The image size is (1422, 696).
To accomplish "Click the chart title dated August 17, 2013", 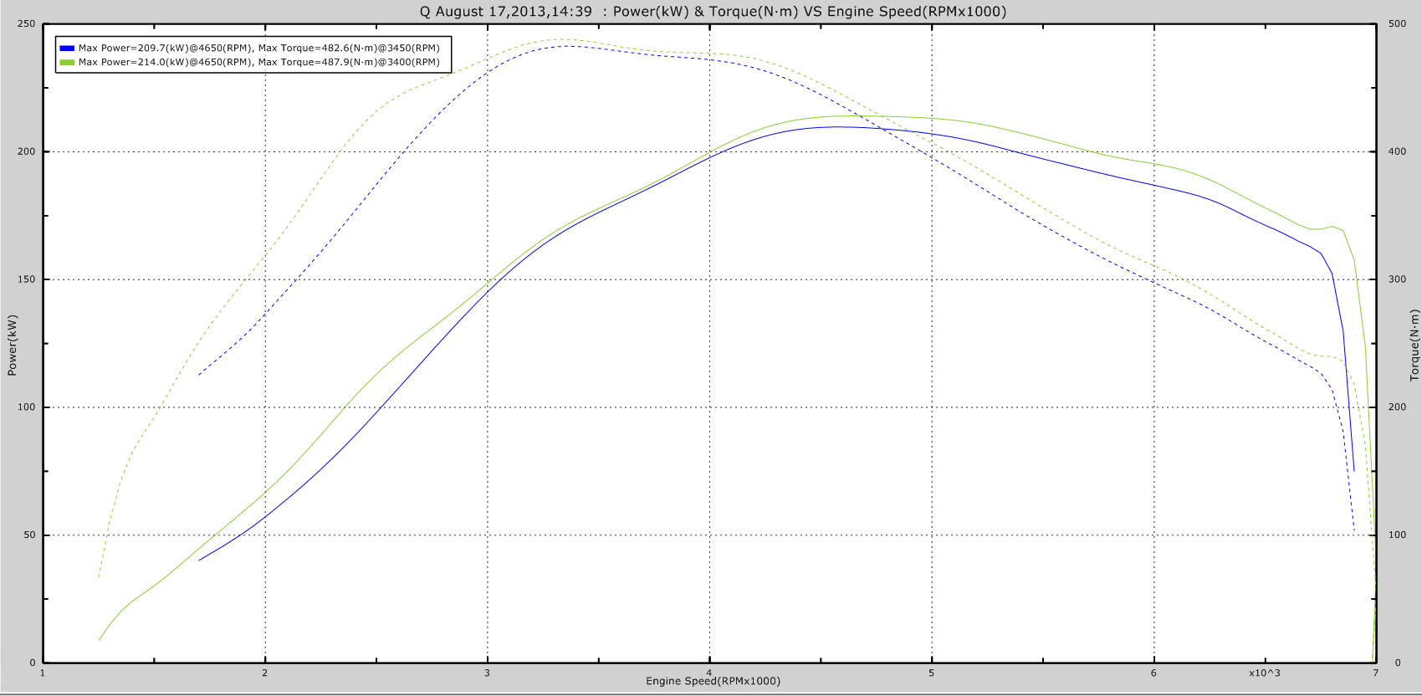I will click(x=713, y=12).
